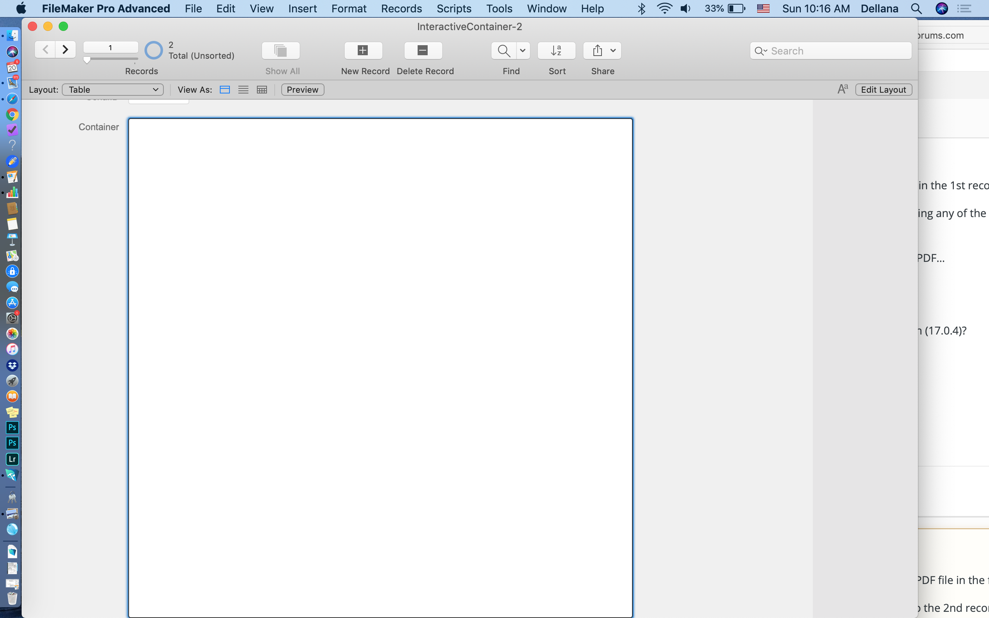The height and width of the screenshot is (618, 989).
Task: Open the Window menu
Action: [x=546, y=8]
